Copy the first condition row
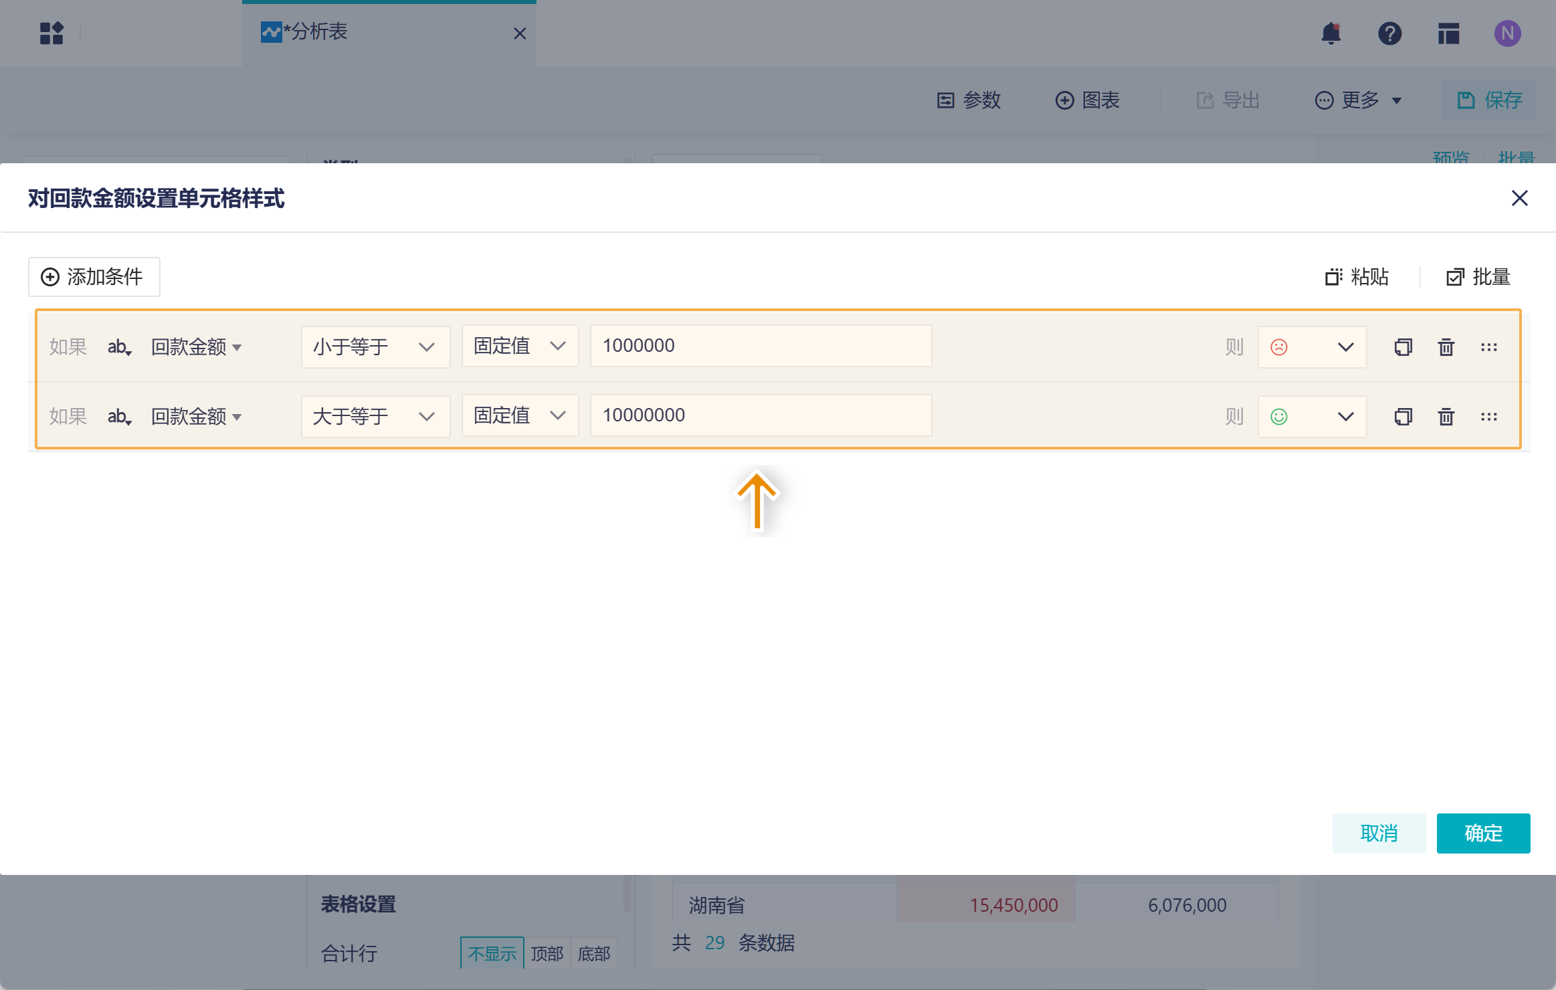Viewport: 1556px width, 990px height. pyautogui.click(x=1403, y=347)
